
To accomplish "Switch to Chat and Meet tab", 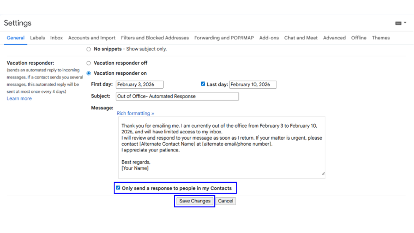I will click(301, 38).
